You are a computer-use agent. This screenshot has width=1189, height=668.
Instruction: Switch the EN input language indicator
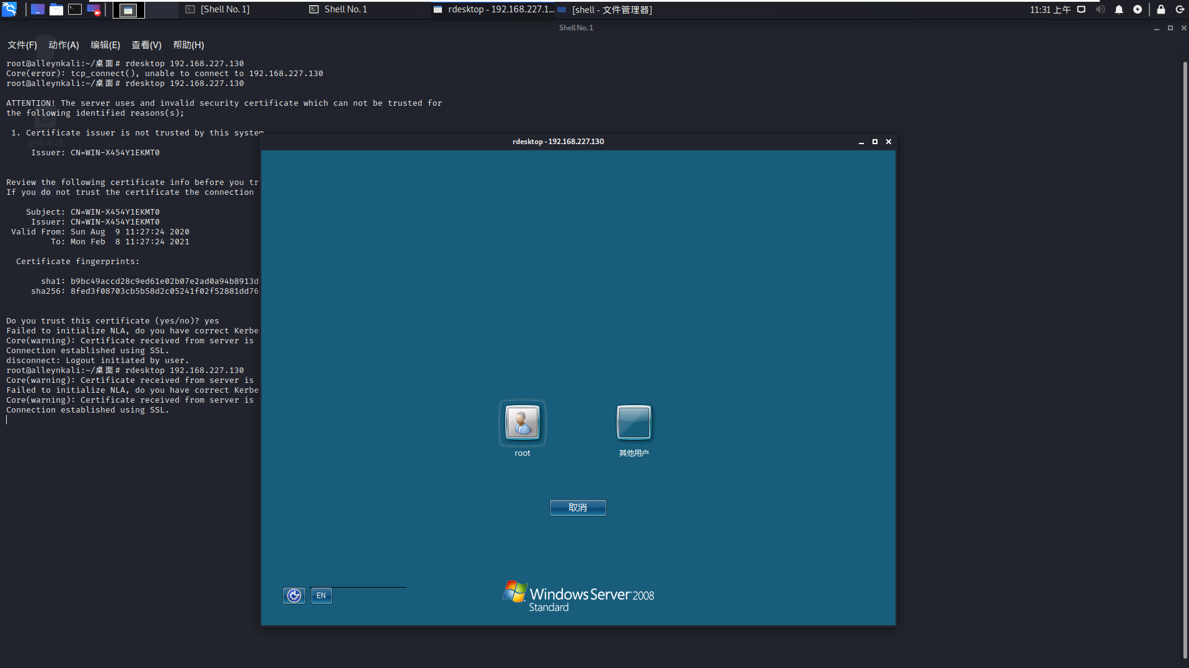coord(321,596)
